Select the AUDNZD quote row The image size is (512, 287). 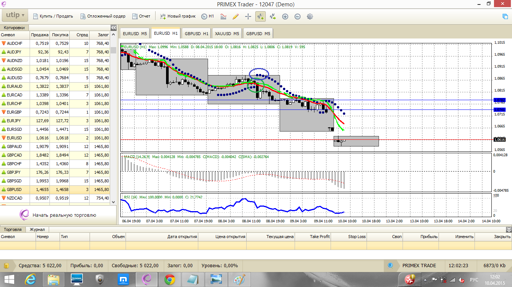click(55, 61)
